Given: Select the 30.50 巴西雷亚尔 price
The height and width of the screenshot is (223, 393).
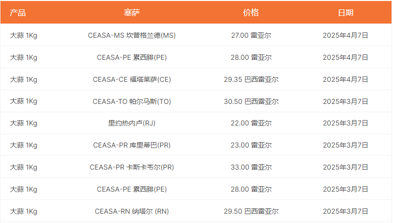Looking at the screenshot, I should 251,101.
